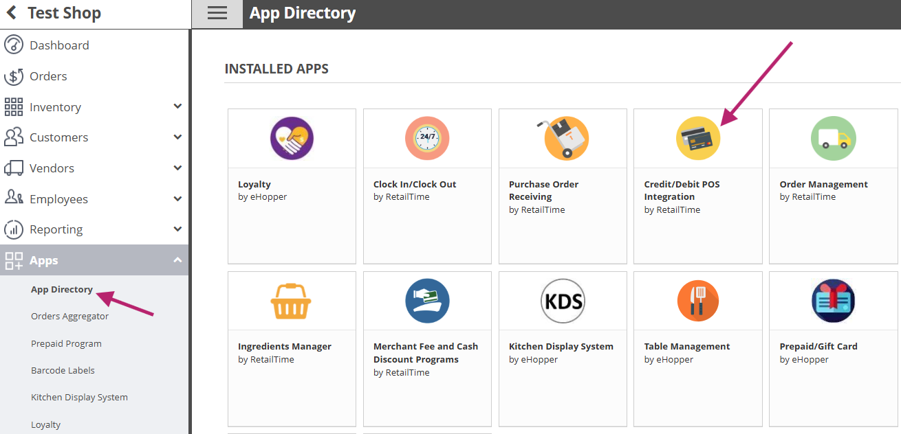The width and height of the screenshot is (901, 434).
Task: Click the Table Management fork and knife icon
Action: pyautogui.click(x=697, y=301)
